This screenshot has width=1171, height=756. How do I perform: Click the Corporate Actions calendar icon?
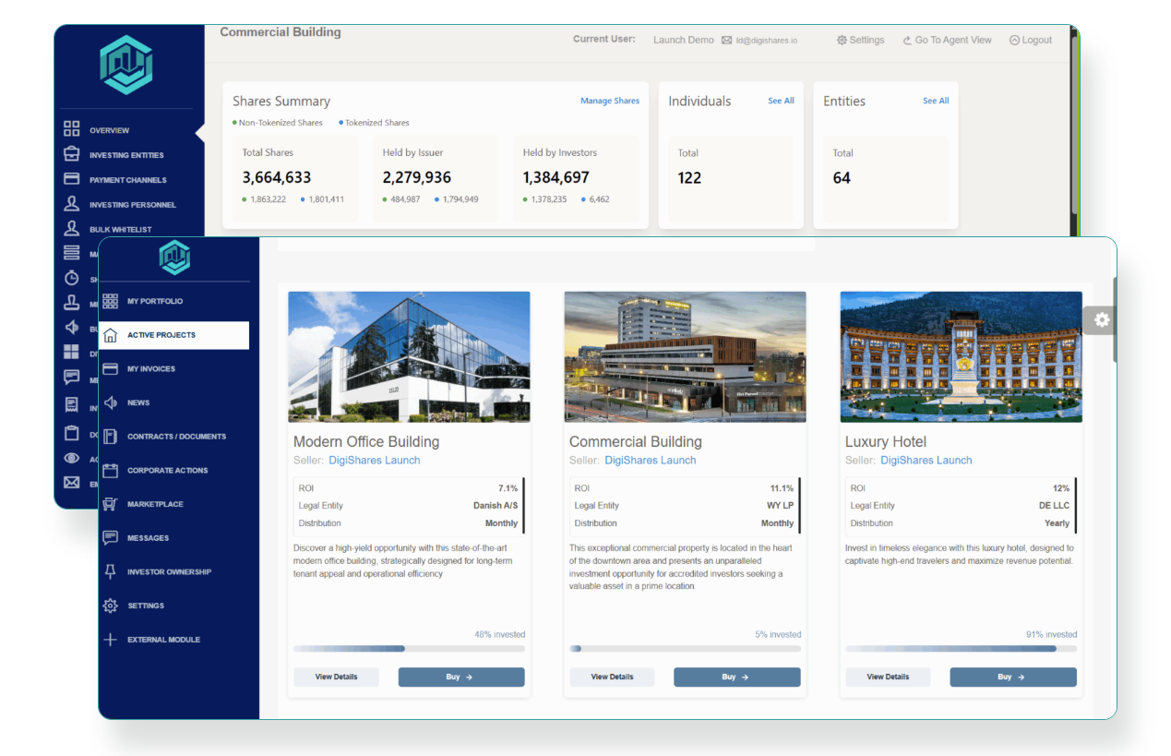coord(111,471)
